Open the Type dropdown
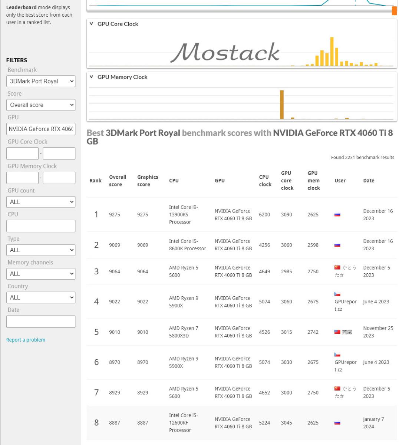Viewport: 399px width, 445px height. pyautogui.click(x=41, y=250)
